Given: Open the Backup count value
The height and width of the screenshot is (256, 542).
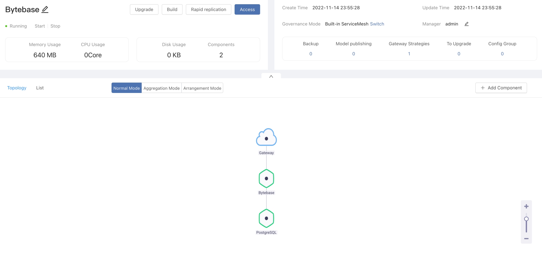Looking at the screenshot, I should tap(311, 54).
